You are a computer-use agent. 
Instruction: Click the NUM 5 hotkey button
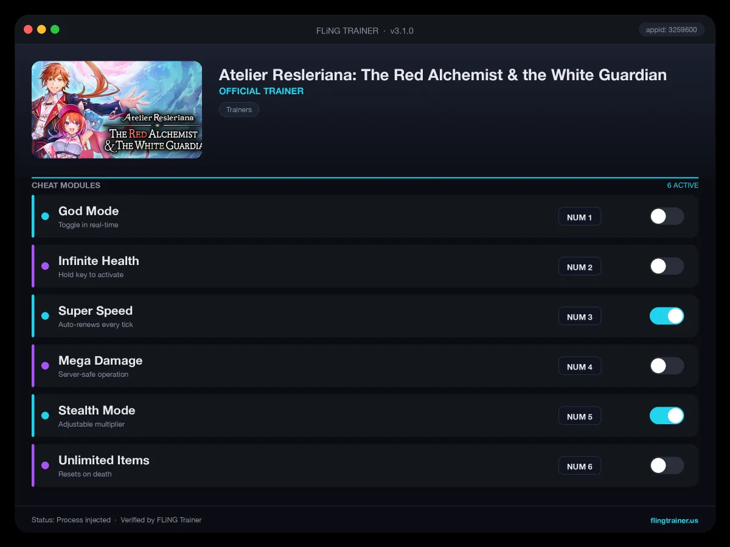[x=580, y=416]
